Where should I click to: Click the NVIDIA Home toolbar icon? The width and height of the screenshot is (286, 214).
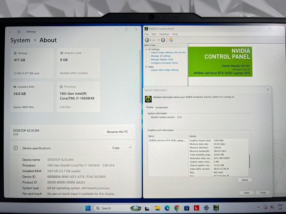pos(171,40)
